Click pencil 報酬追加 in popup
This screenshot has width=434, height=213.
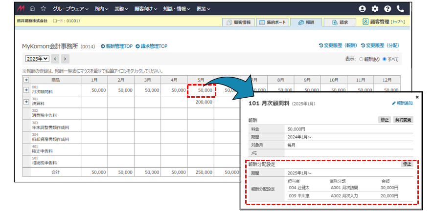point(402,103)
